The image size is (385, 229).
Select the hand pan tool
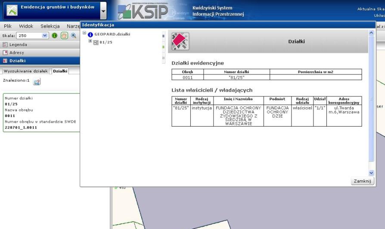(x=65, y=36)
